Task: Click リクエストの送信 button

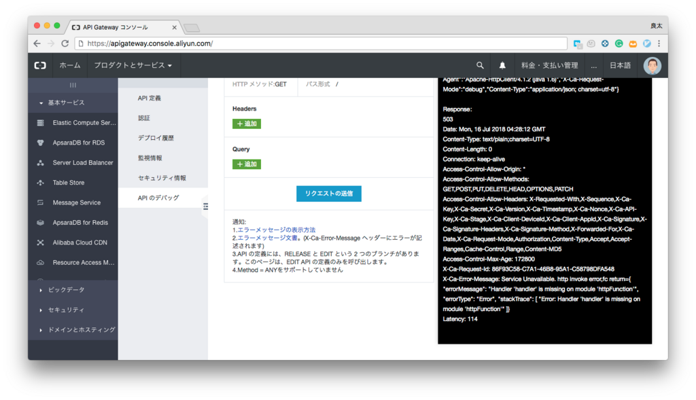Action: coord(329,194)
